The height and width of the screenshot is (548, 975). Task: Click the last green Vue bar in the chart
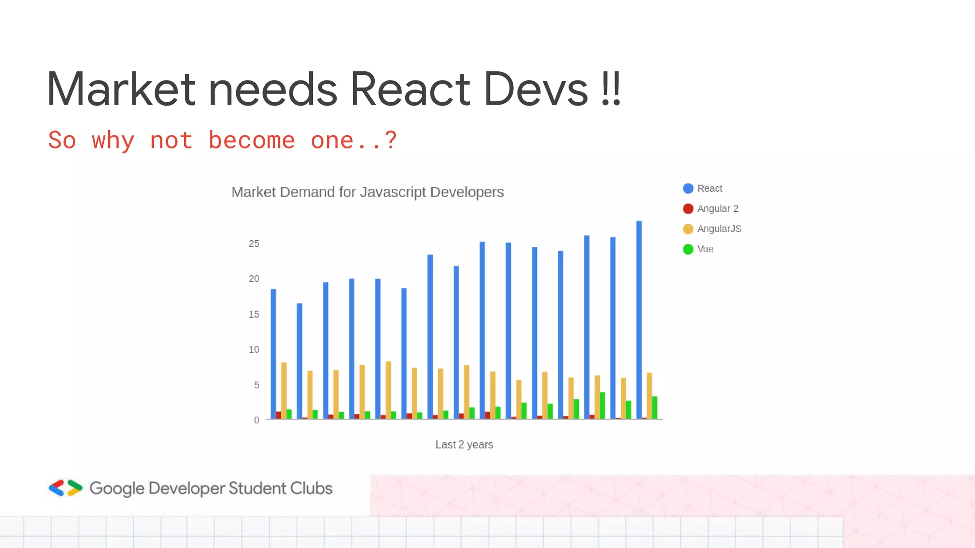(655, 408)
